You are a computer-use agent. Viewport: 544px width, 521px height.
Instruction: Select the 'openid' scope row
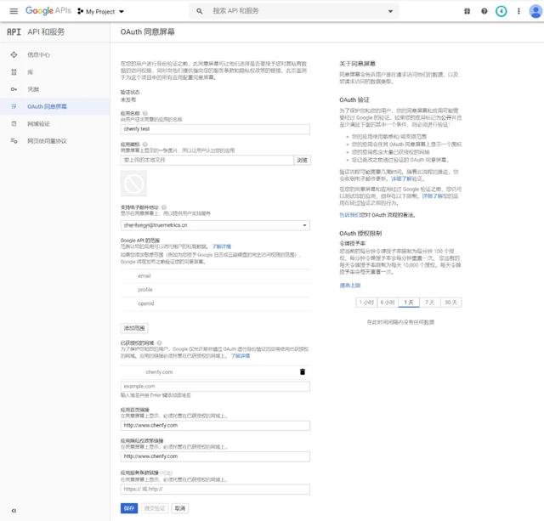215,303
